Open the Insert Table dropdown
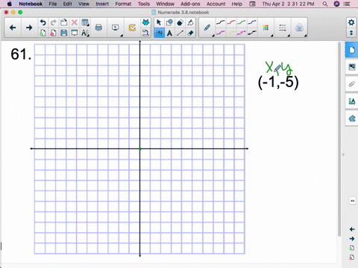The image size is (358, 268). pos(85,22)
